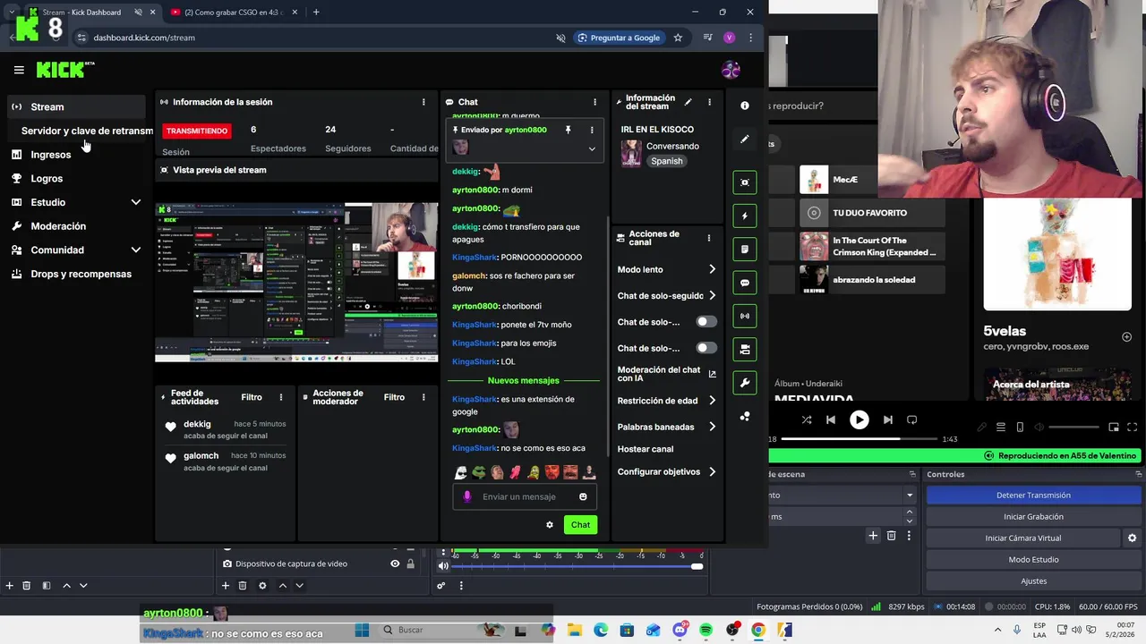1146x644 pixels.
Task: Click Detener Transmisión in OBS
Action: [1033, 495]
